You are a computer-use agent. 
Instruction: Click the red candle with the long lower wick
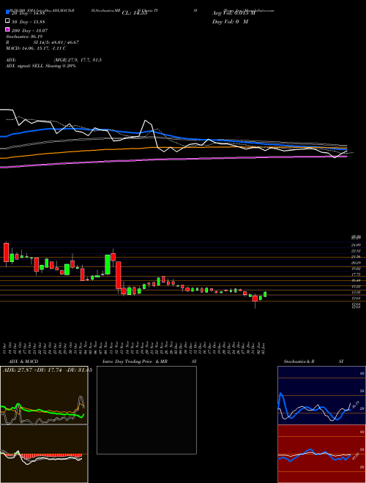click(255, 299)
